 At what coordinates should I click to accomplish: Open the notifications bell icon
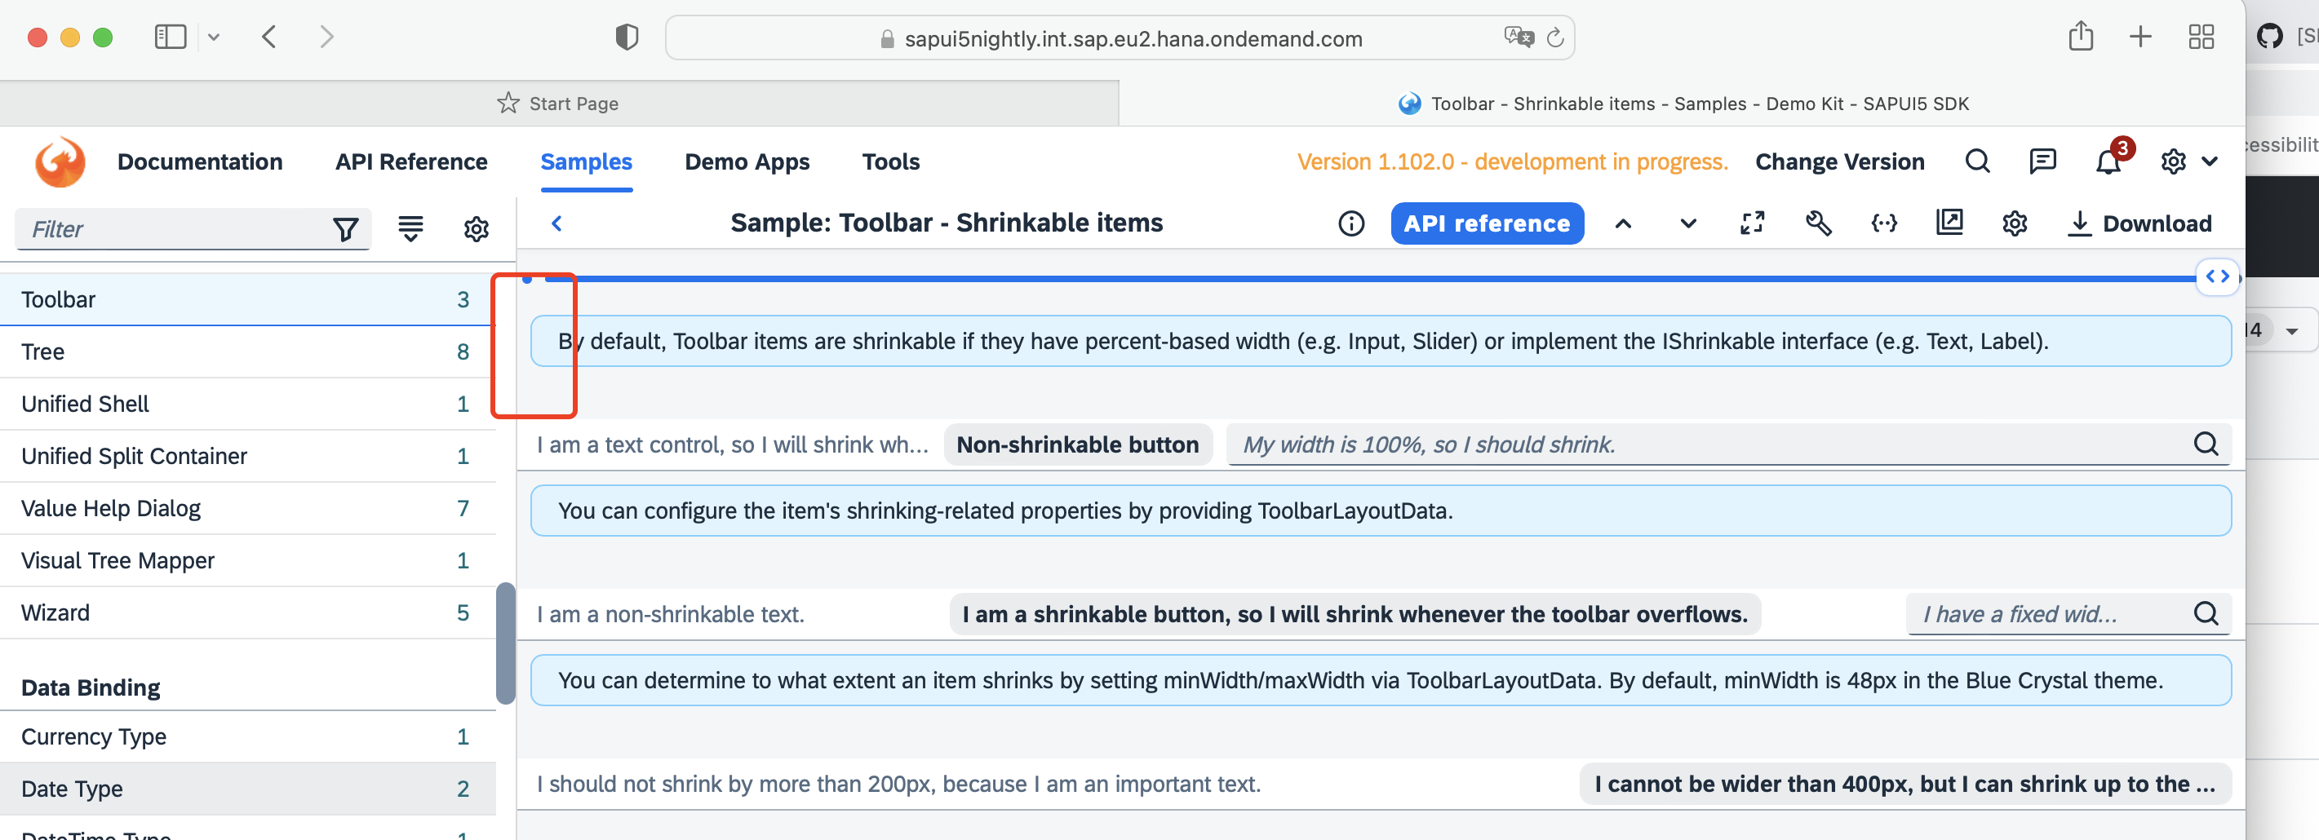pyautogui.click(x=2108, y=162)
